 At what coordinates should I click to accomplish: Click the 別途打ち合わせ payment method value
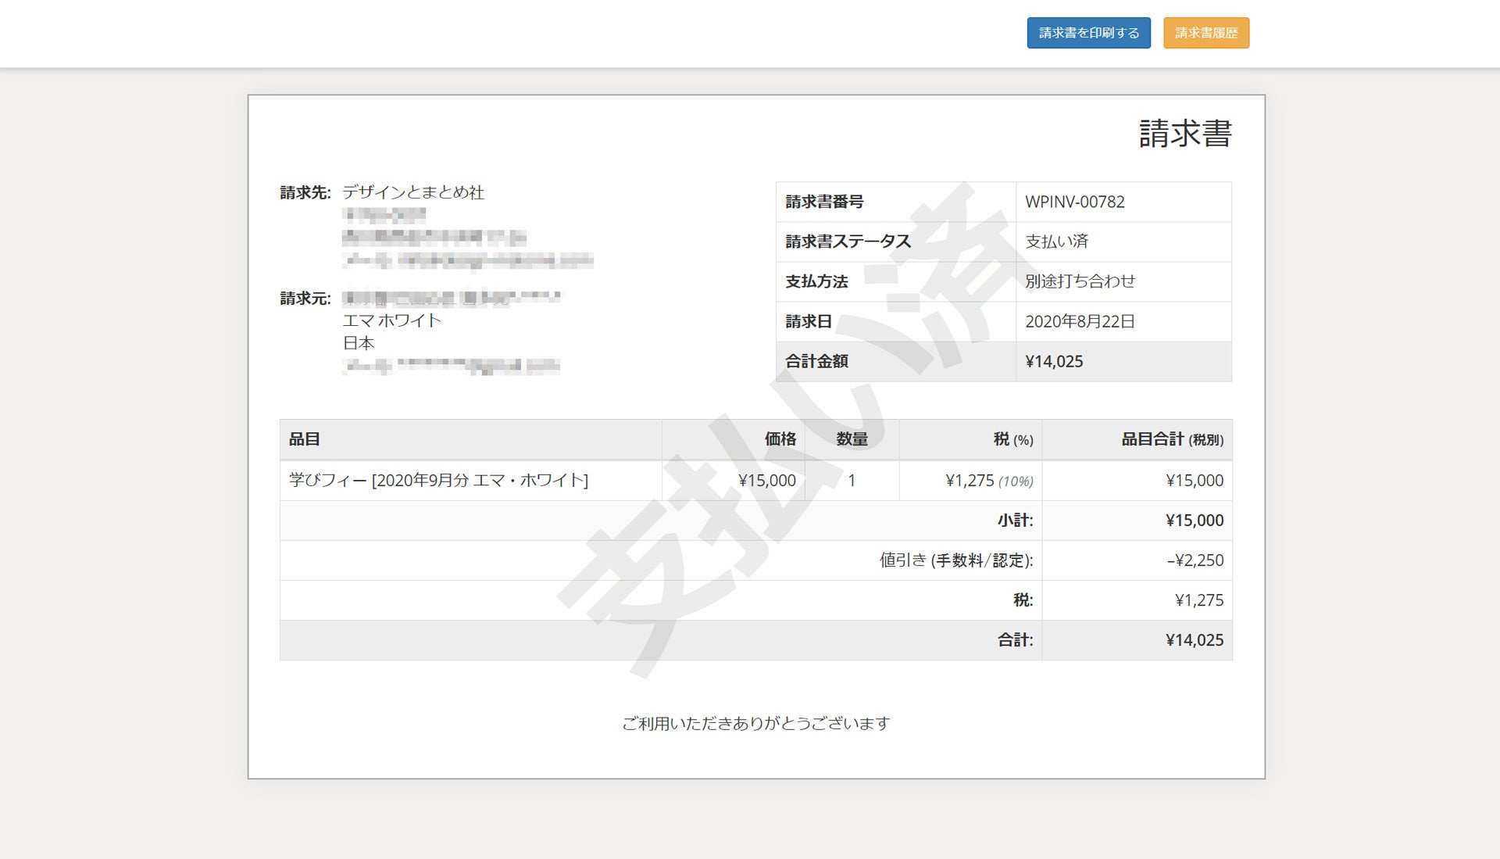click(1080, 281)
